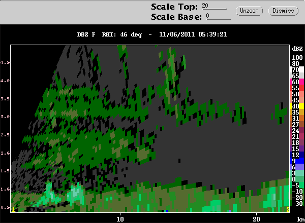Image resolution: width=305 pixels, height=223 pixels.
Task: Click the Dismiss button
Action: pyautogui.click(x=283, y=11)
